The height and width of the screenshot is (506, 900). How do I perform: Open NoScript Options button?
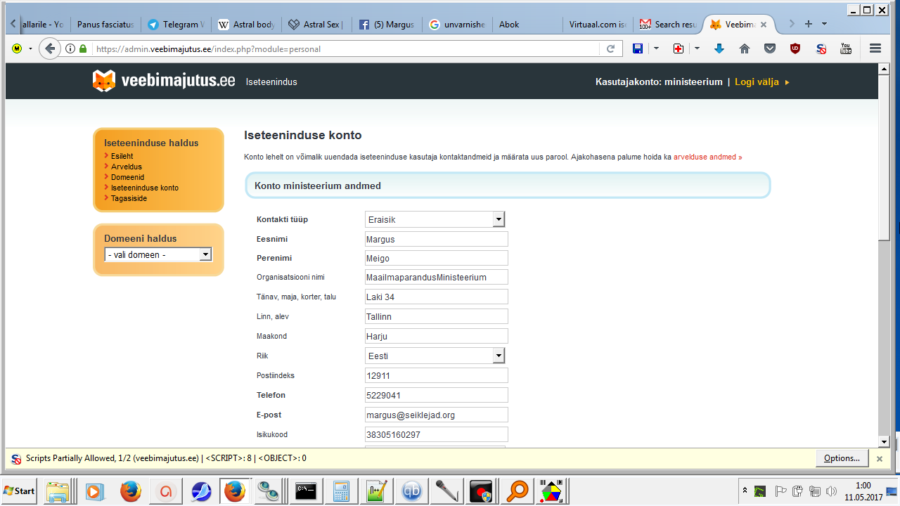(842, 458)
